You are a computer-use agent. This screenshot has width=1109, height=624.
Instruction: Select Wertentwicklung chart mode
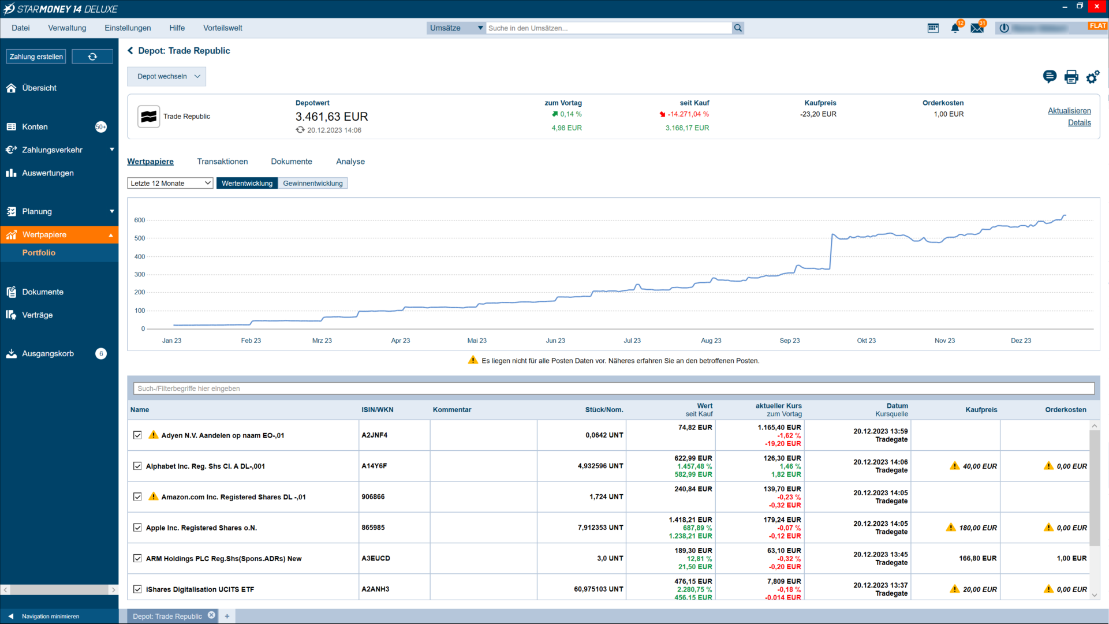tap(247, 183)
